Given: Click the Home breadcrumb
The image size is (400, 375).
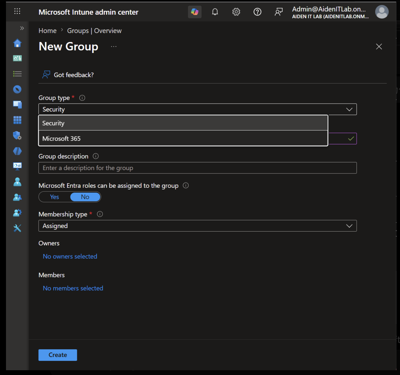Looking at the screenshot, I should coord(48,31).
